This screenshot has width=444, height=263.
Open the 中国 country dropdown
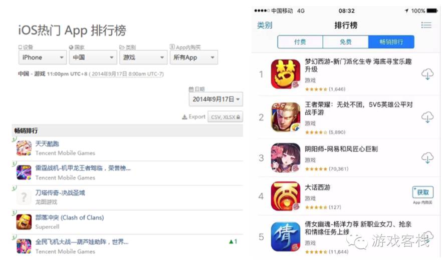(93, 57)
